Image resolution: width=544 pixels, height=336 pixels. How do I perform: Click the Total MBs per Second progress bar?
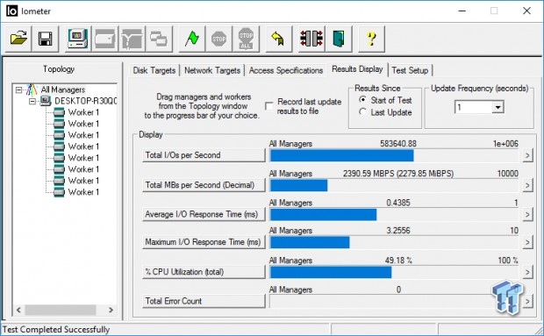(x=394, y=185)
